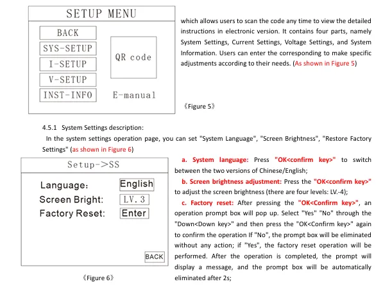Activate the Factory Reset Enter button

pos(134,213)
